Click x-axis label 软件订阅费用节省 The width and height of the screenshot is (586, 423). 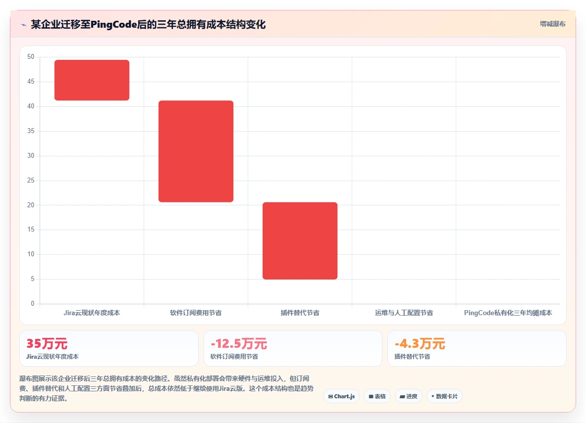point(196,313)
